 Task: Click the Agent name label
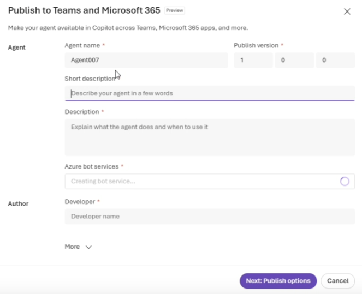click(82, 45)
